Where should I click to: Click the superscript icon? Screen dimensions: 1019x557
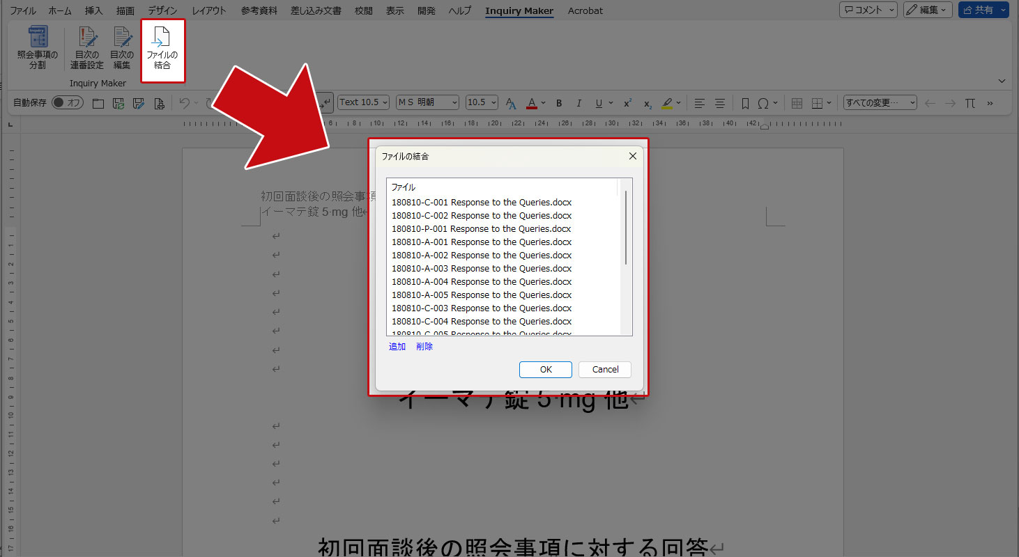pos(627,103)
